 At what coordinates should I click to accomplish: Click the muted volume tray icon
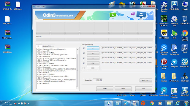point(15,103)
